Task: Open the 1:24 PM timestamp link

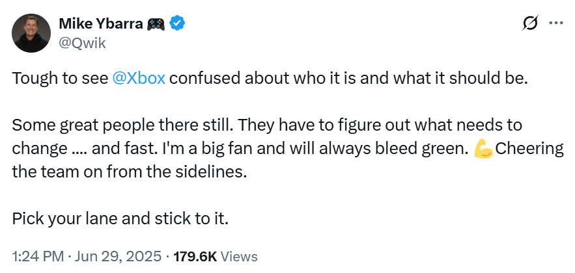Action: click(36, 257)
